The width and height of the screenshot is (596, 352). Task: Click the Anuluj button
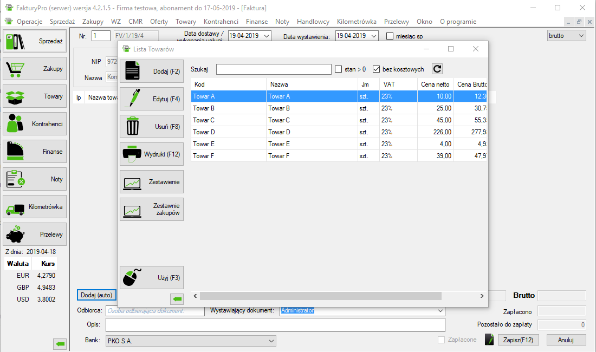pos(566,340)
